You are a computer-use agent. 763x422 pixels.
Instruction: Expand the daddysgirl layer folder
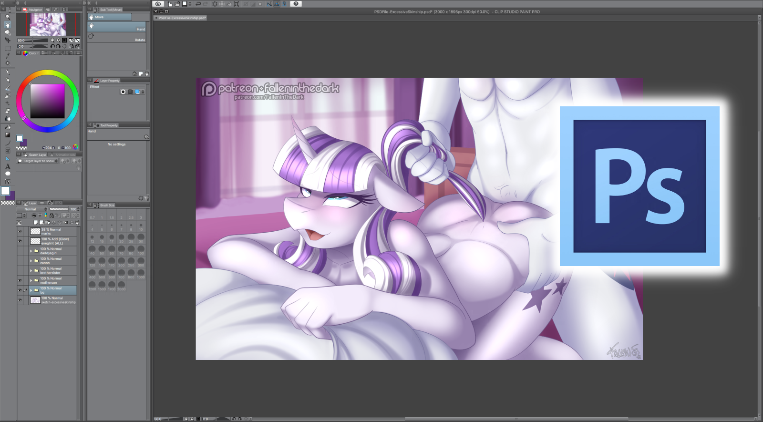[x=31, y=251]
